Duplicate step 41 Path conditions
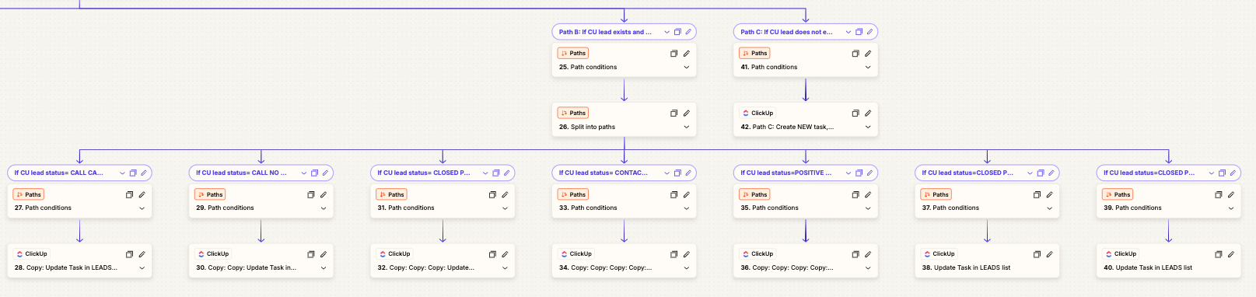Viewport: 1256px width, 297px height. 855,54
